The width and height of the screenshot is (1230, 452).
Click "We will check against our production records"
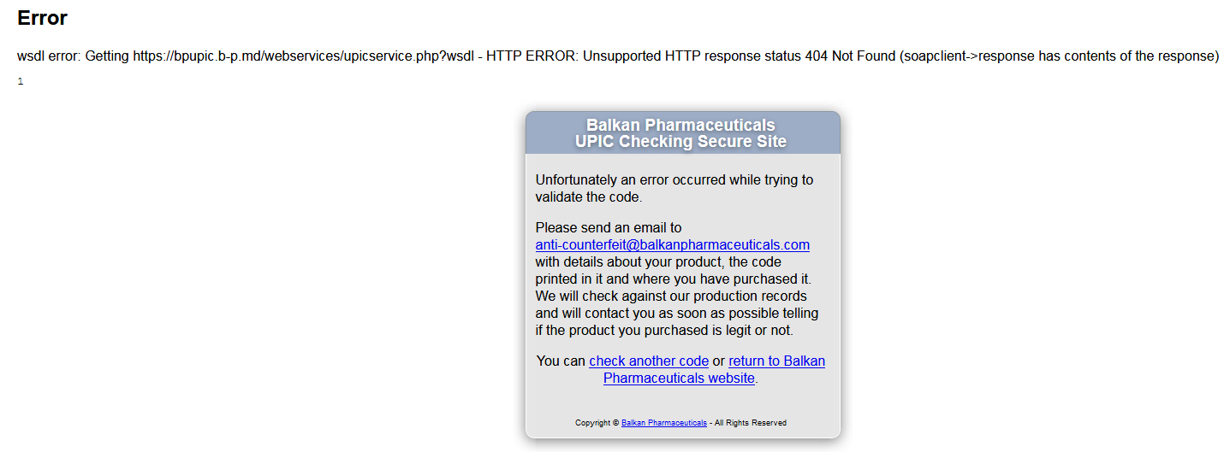[670, 296]
